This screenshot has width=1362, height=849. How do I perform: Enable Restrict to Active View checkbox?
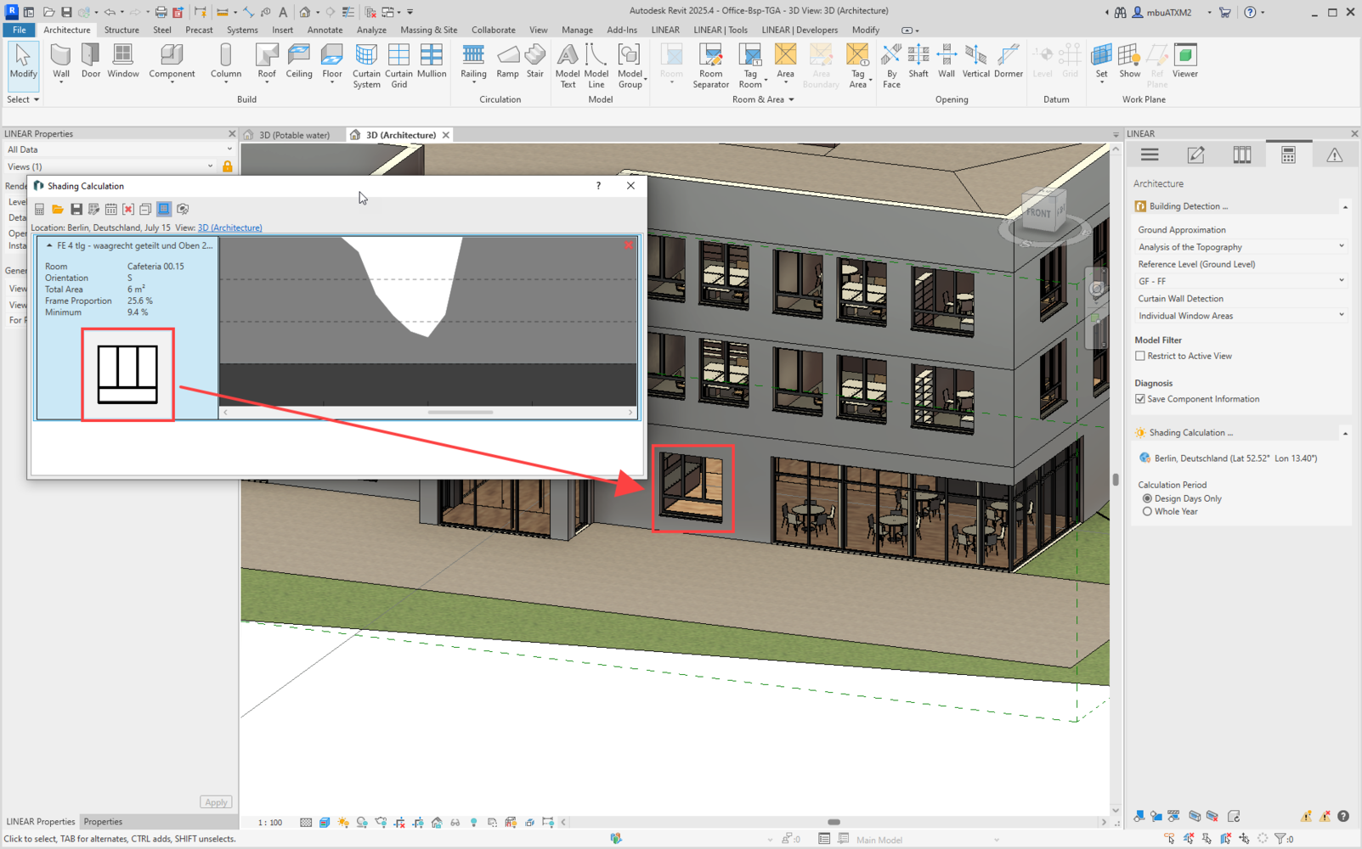click(x=1140, y=357)
